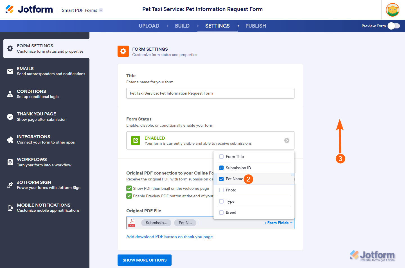Select the Mobile Notifications phone icon
The height and width of the screenshot is (268, 405).
click(x=10, y=207)
